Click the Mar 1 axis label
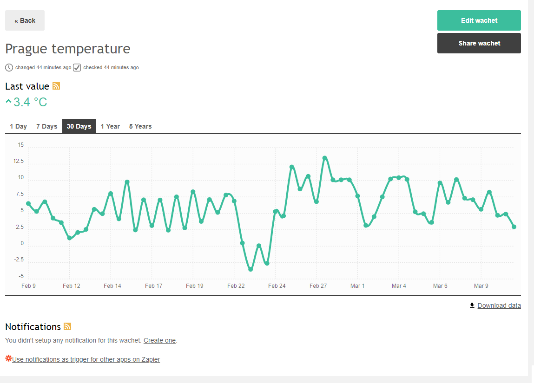Viewport: 534px width, 383px height. [357, 286]
